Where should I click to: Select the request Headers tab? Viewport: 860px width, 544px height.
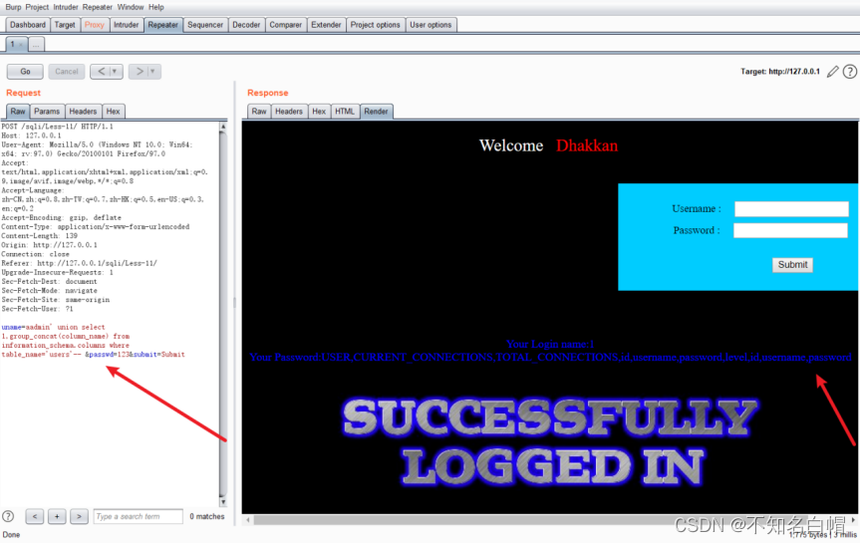pos(83,112)
